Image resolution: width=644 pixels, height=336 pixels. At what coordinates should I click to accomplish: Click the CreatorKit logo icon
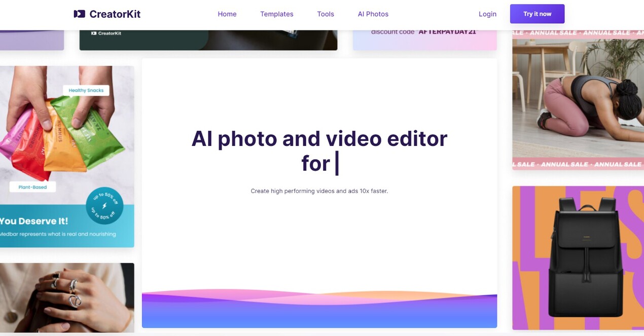coord(80,14)
